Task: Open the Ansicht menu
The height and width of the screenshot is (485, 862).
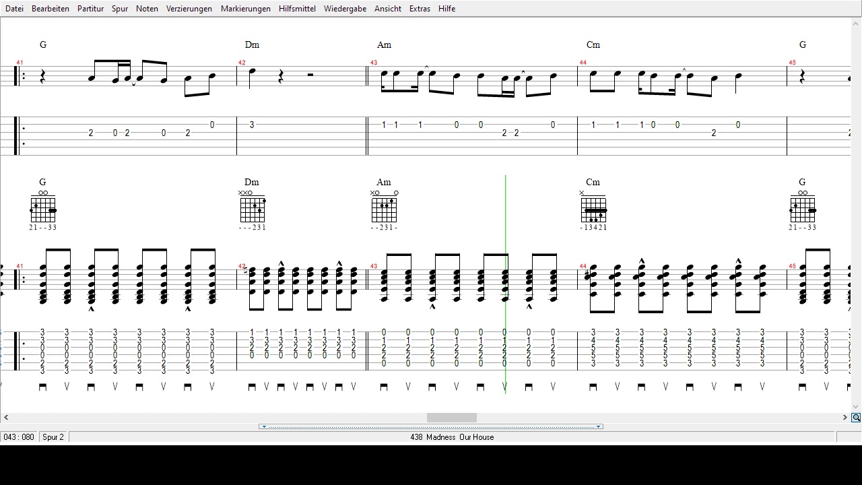Action: point(388,9)
